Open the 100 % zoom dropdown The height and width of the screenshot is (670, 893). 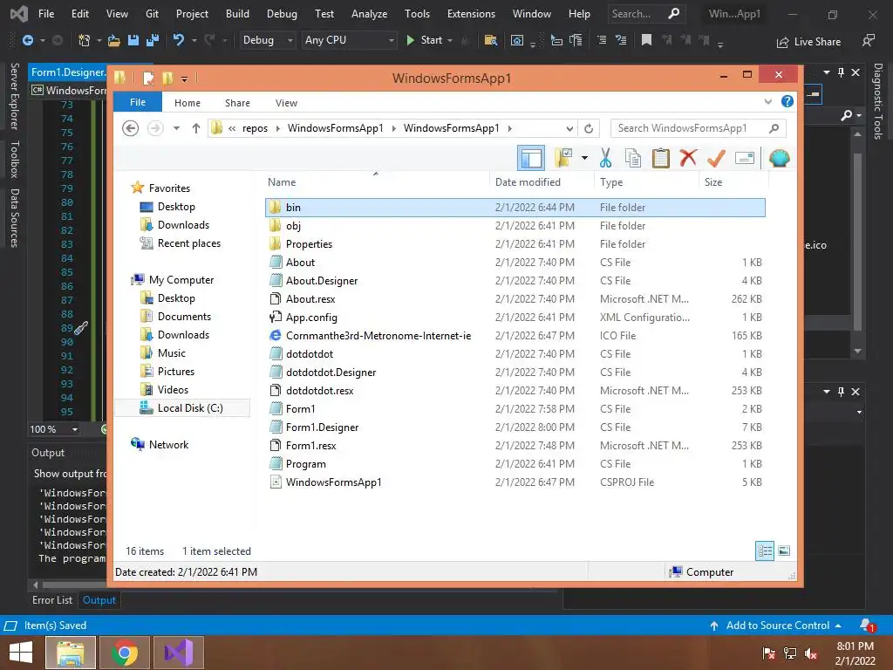pyautogui.click(x=75, y=429)
